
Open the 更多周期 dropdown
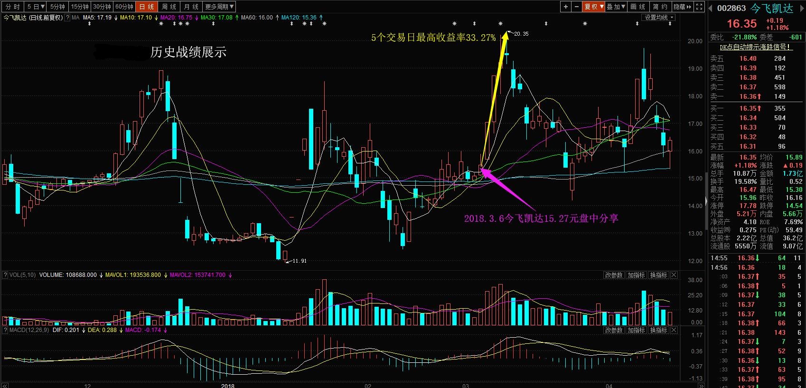pyautogui.click(x=219, y=7)
